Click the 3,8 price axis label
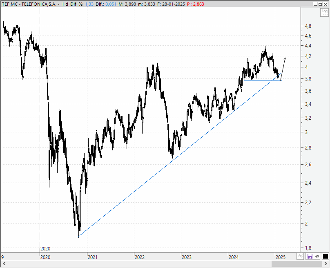Image resolution: width=330 pixels, height=268 pixels. click(308, 79)
